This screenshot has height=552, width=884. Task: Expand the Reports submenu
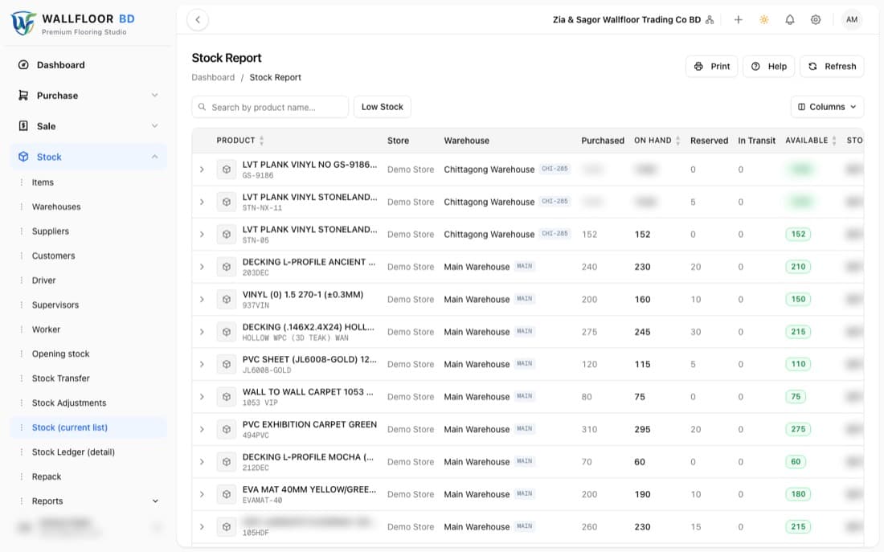coord(88,501)
